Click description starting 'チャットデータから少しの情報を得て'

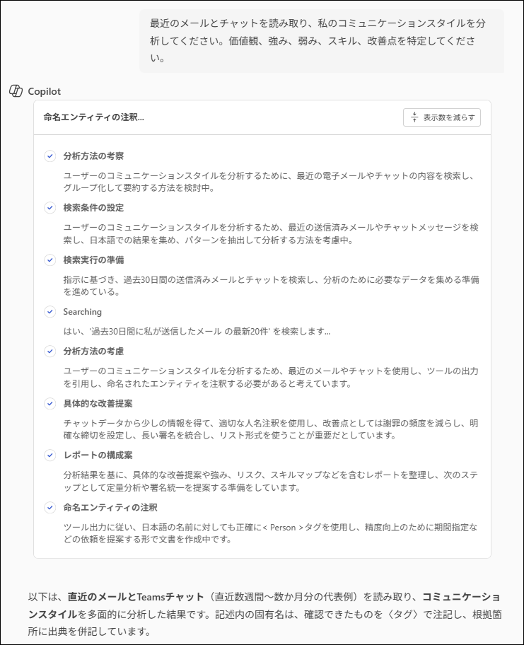(x=270, y=429)
